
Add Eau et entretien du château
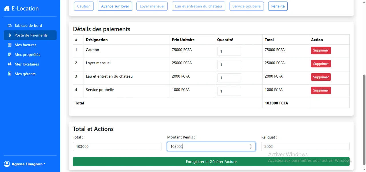tap(198, 6)
